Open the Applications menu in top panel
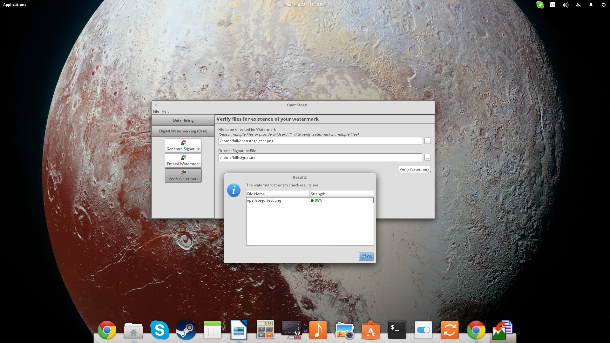Image resolution: width=610 pixels, height=343 pixels. click(15, 5)
